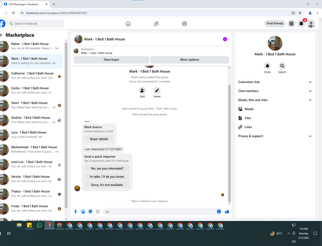Click View buyer button
Viewport: 322px width, 246px height.
pos(111,60)
